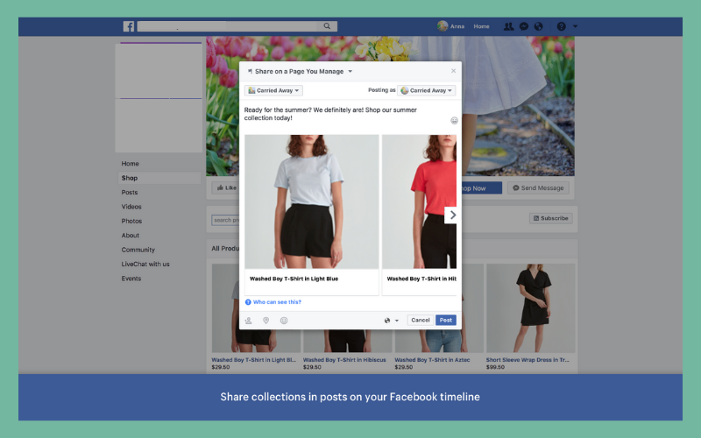This screenshot has height=438, width=701.
Task: Click Anna's profile picture in top bar
Action: [x=443, y=26]
